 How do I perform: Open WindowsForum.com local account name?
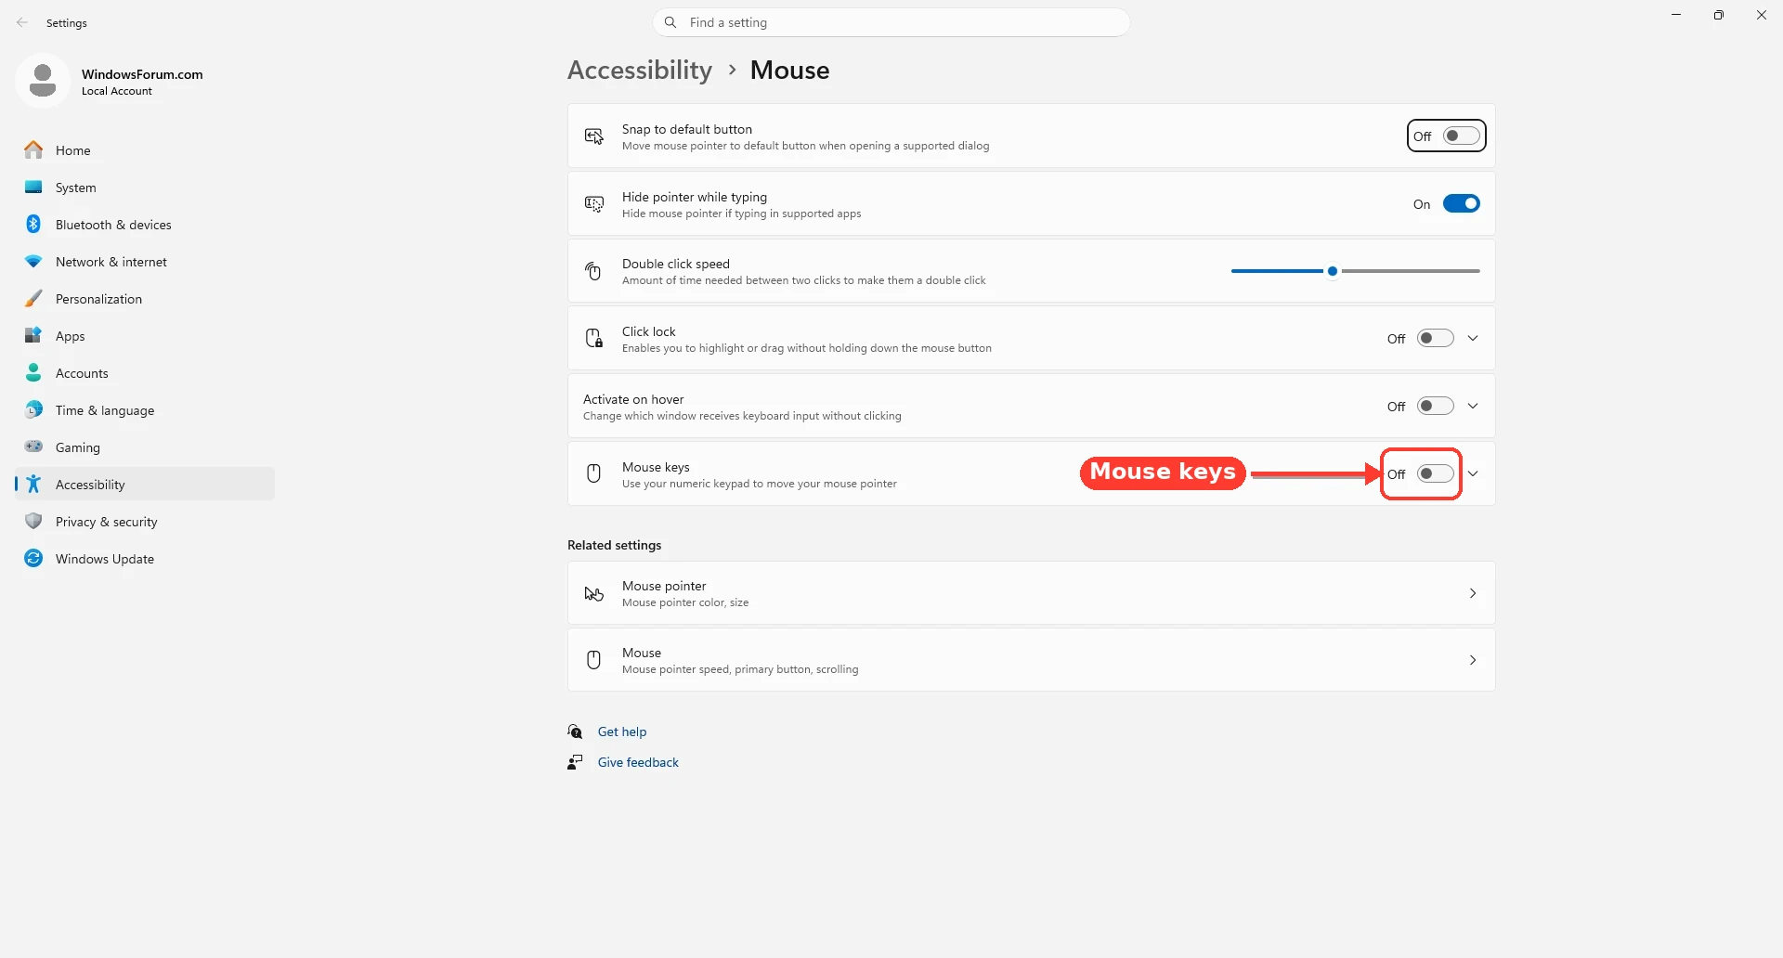tap(142, 74)
